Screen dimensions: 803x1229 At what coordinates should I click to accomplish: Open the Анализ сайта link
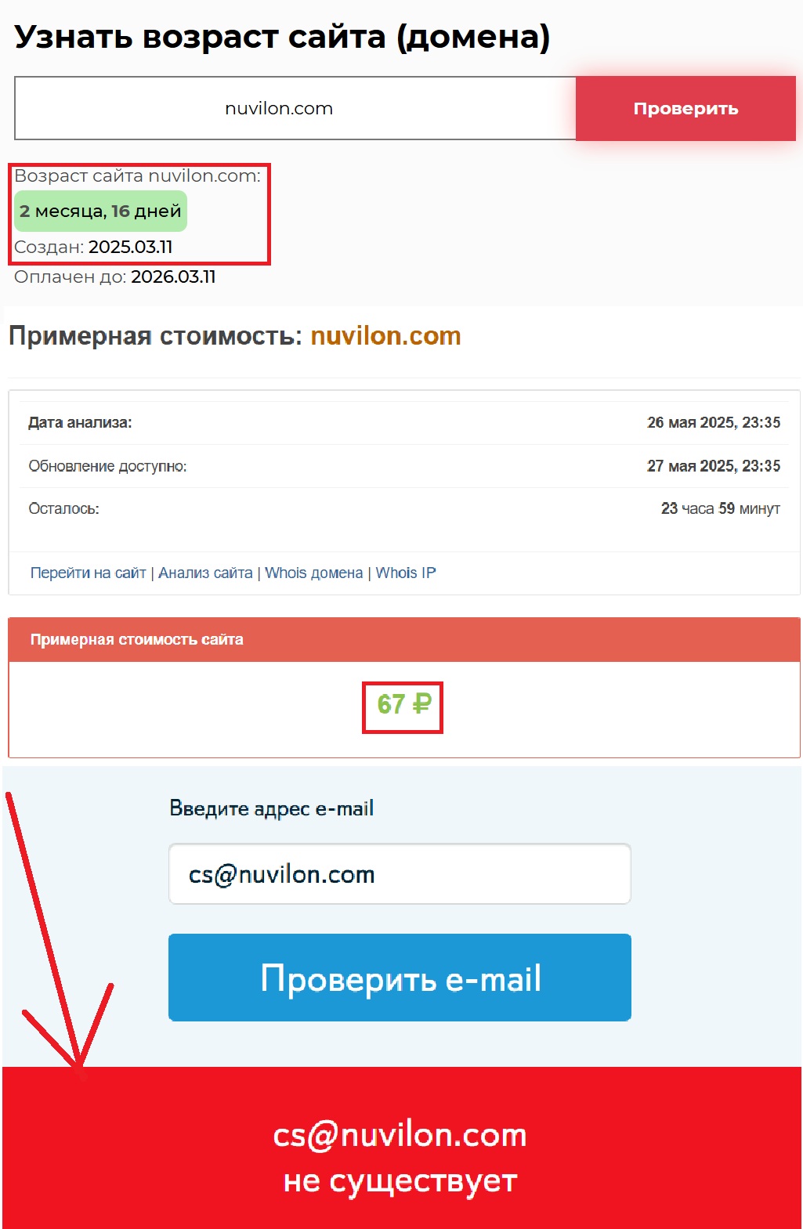(205, 573)
